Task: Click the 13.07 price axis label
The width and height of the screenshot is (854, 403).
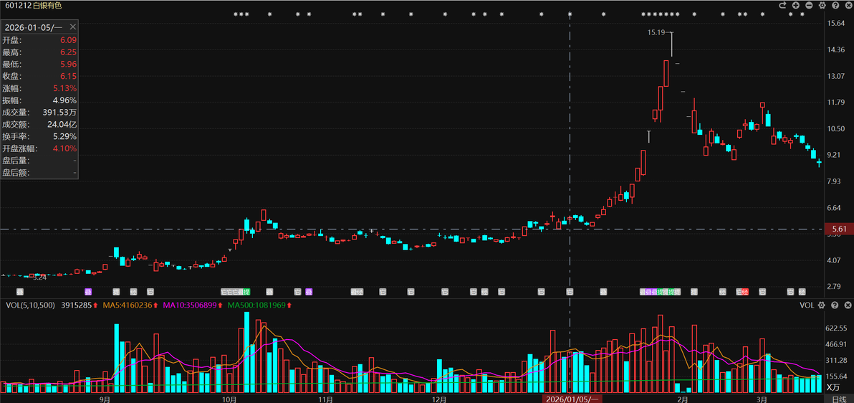Action: [x=835, y=76]
